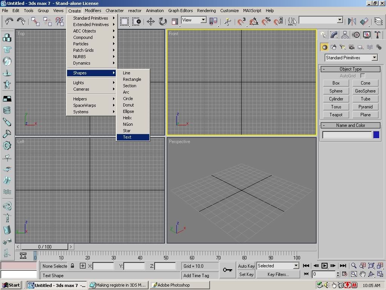
Task: Choose Helix from the Shapes submenu
Action: tap(133, 118)
